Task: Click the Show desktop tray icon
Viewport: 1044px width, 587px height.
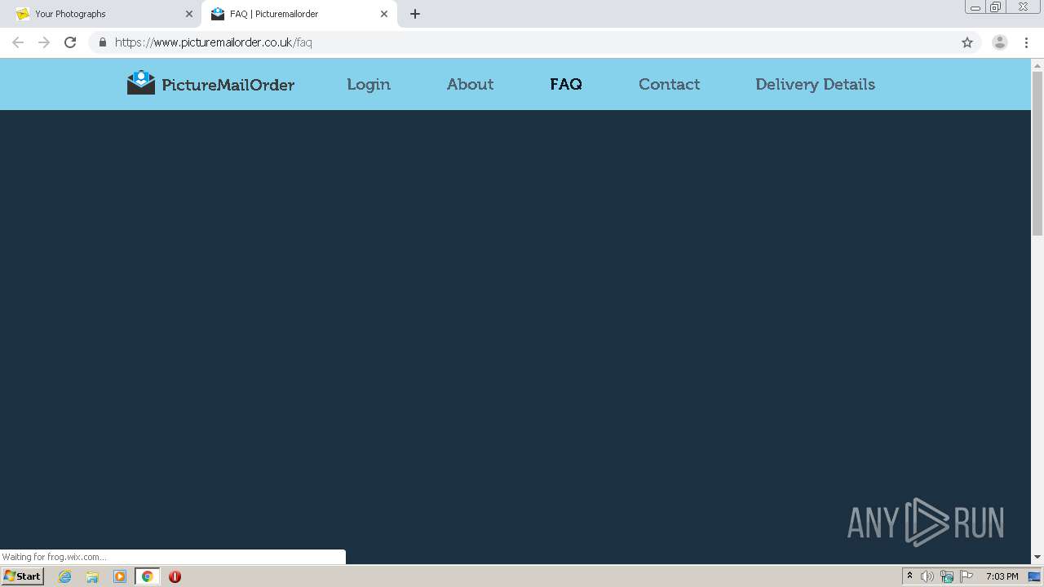Action: pos(1034,576)
